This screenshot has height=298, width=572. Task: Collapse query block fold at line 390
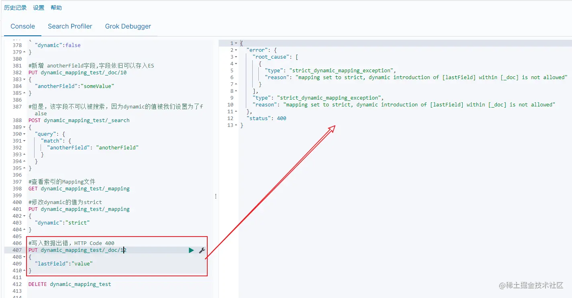[25, 134]
